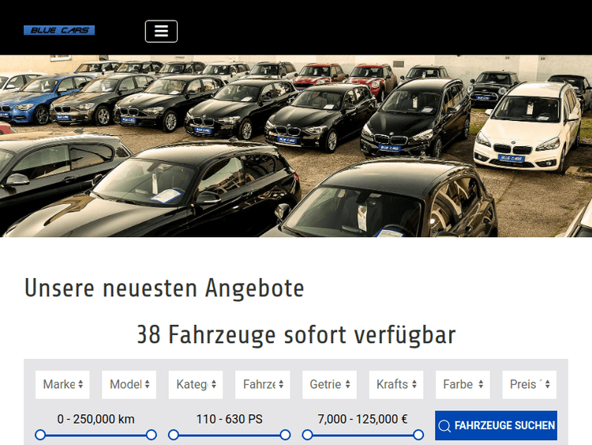Click '38 Fahrzeuge sofort verfügbar' text
The width and height of the screenshot is (592, 445).
296,334
